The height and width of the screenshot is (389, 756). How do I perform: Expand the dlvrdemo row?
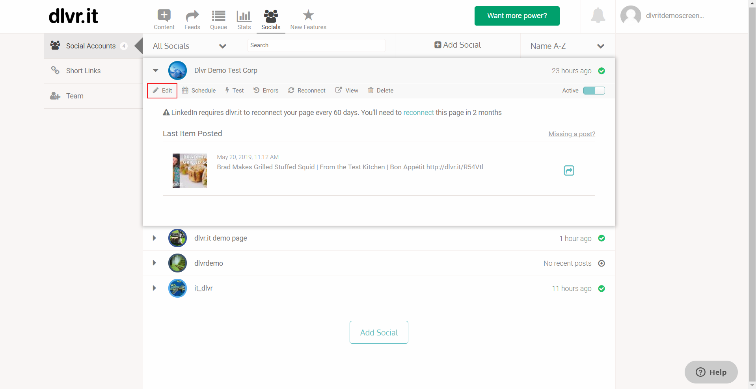coord(155,263)
